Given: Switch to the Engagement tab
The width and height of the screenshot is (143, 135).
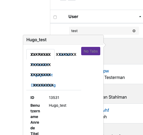Looking at the screenshot, I should (x=42, y=75).
